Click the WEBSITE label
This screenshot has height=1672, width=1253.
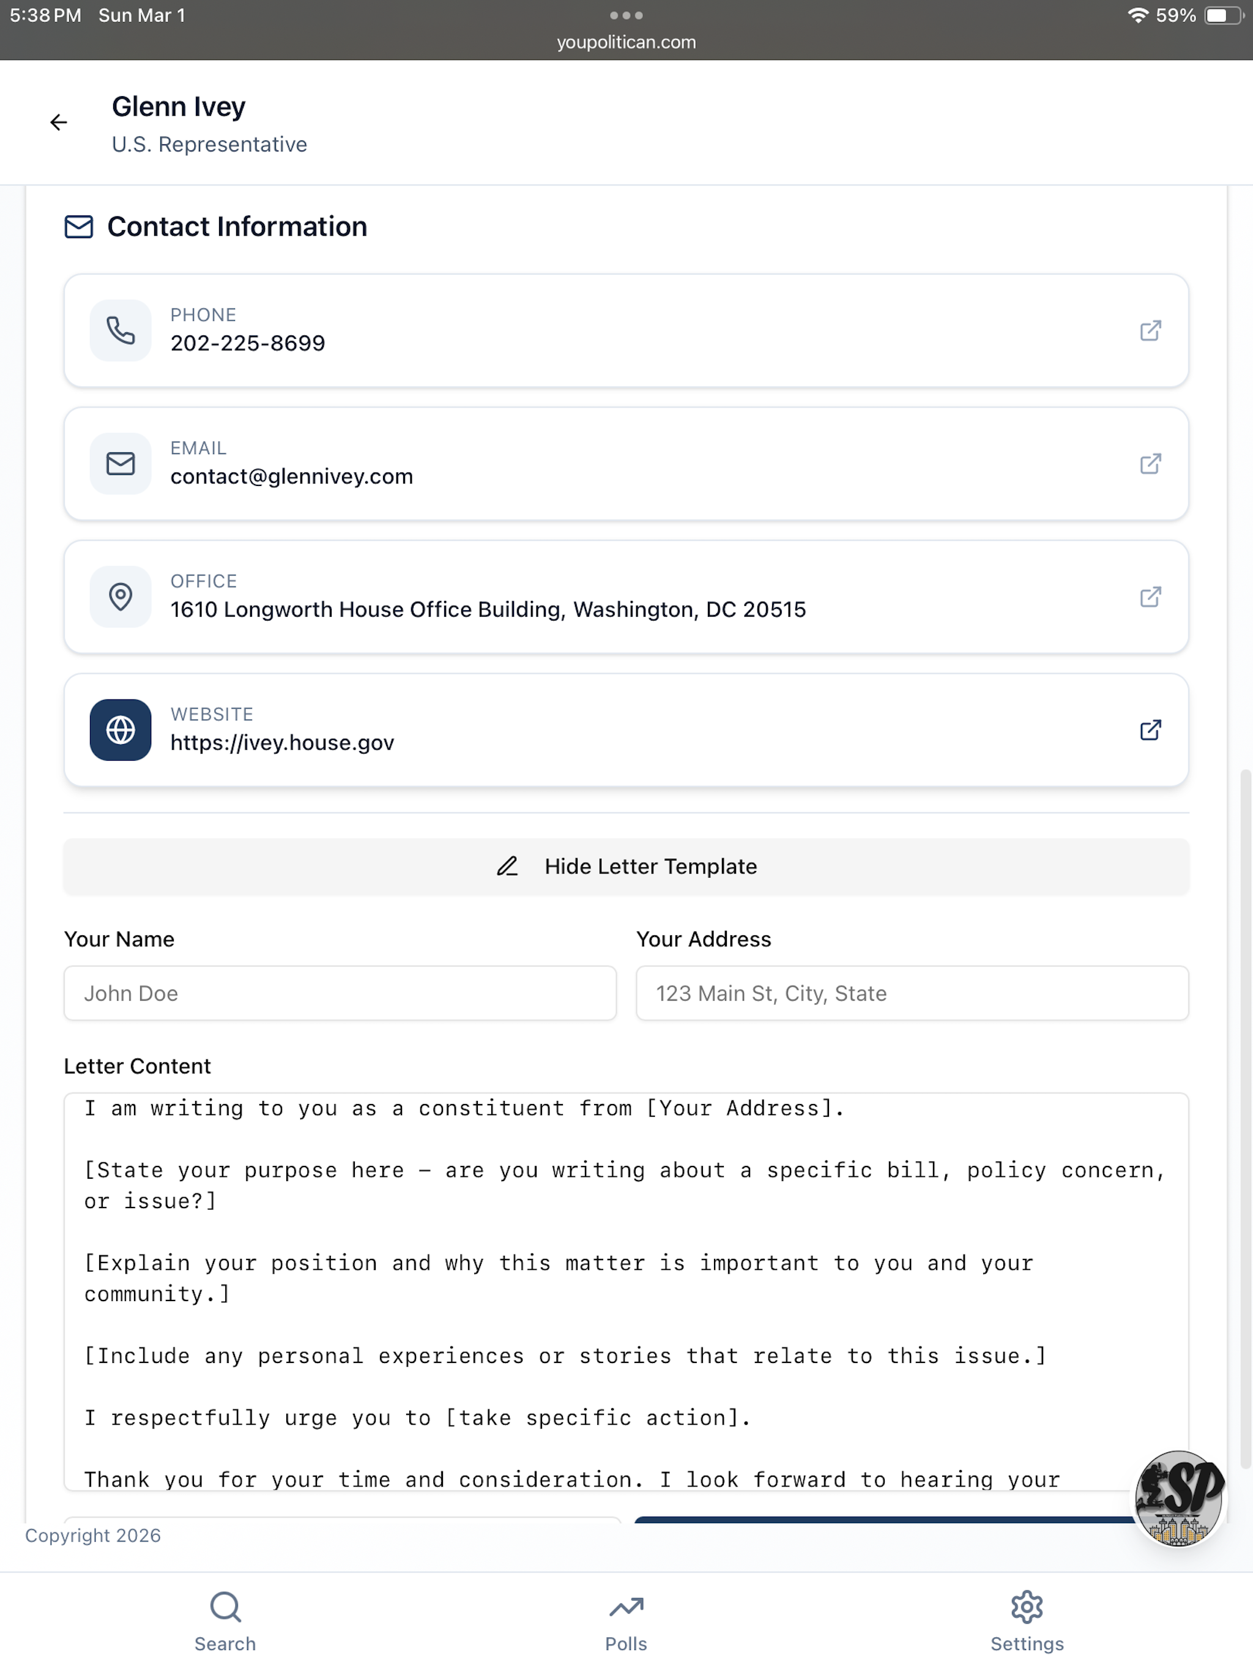pyautogui.click(x=212, y=714)
